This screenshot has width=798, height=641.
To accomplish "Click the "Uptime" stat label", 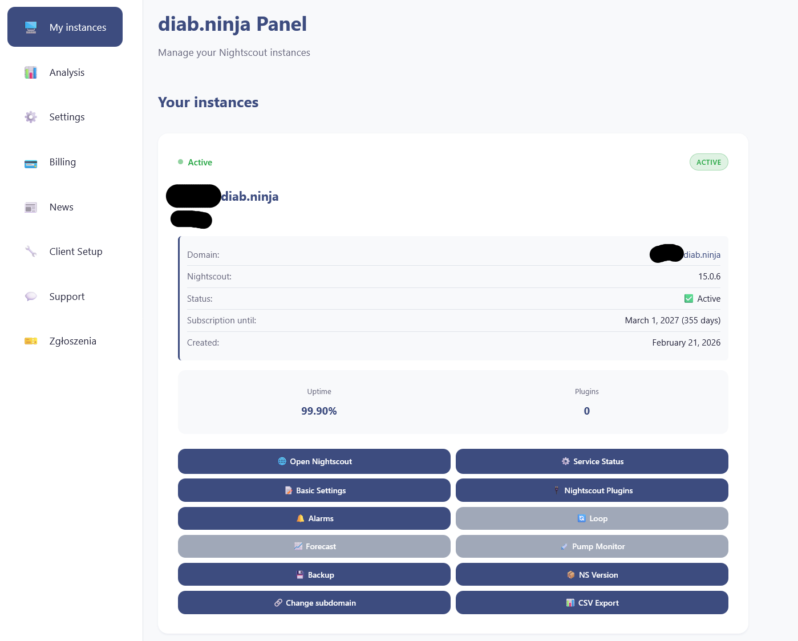I will pyautogui.click(x=319, y=392).
